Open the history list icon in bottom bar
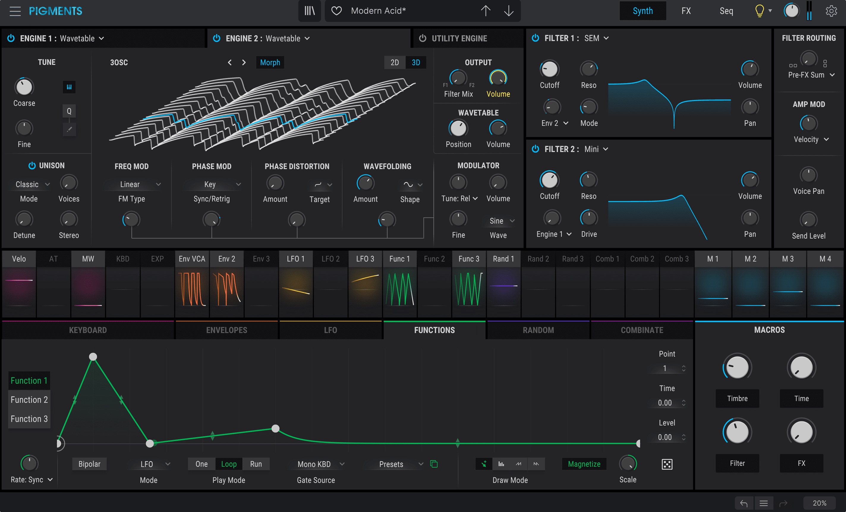Screen dimensions: 846x512 coord(764,503)
